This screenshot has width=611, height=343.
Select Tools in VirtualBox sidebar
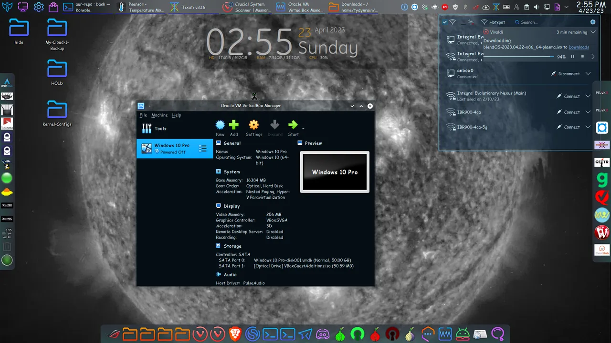(x=175, y=129)
